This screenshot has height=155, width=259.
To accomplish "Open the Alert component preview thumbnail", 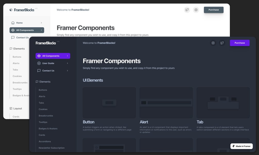I will 166,103.
